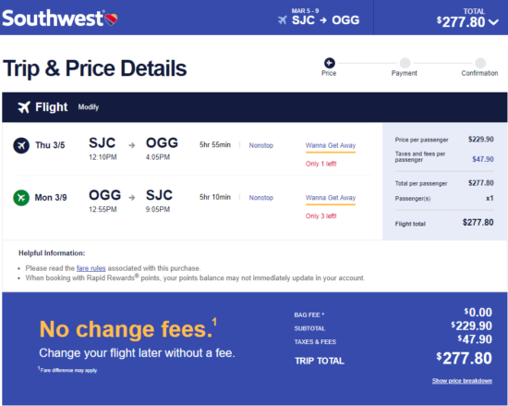
Task: Open the fare rules link
Action: pos(91,268)
